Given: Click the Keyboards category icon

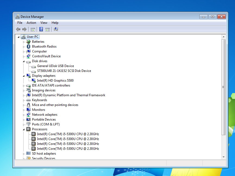Looking at the screenshot, I should click(28, 100).
